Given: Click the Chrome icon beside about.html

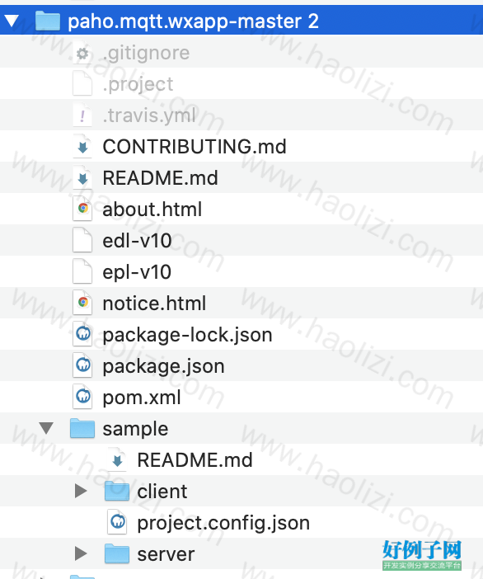Looking at the screenshot, I should 82,209.
